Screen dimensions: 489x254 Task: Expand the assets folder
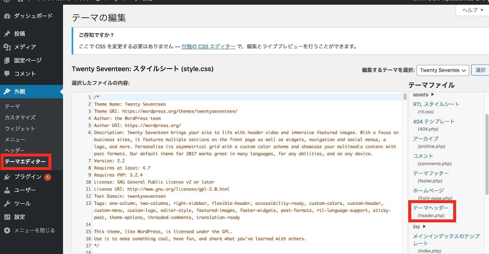click(x=423, y=95)
